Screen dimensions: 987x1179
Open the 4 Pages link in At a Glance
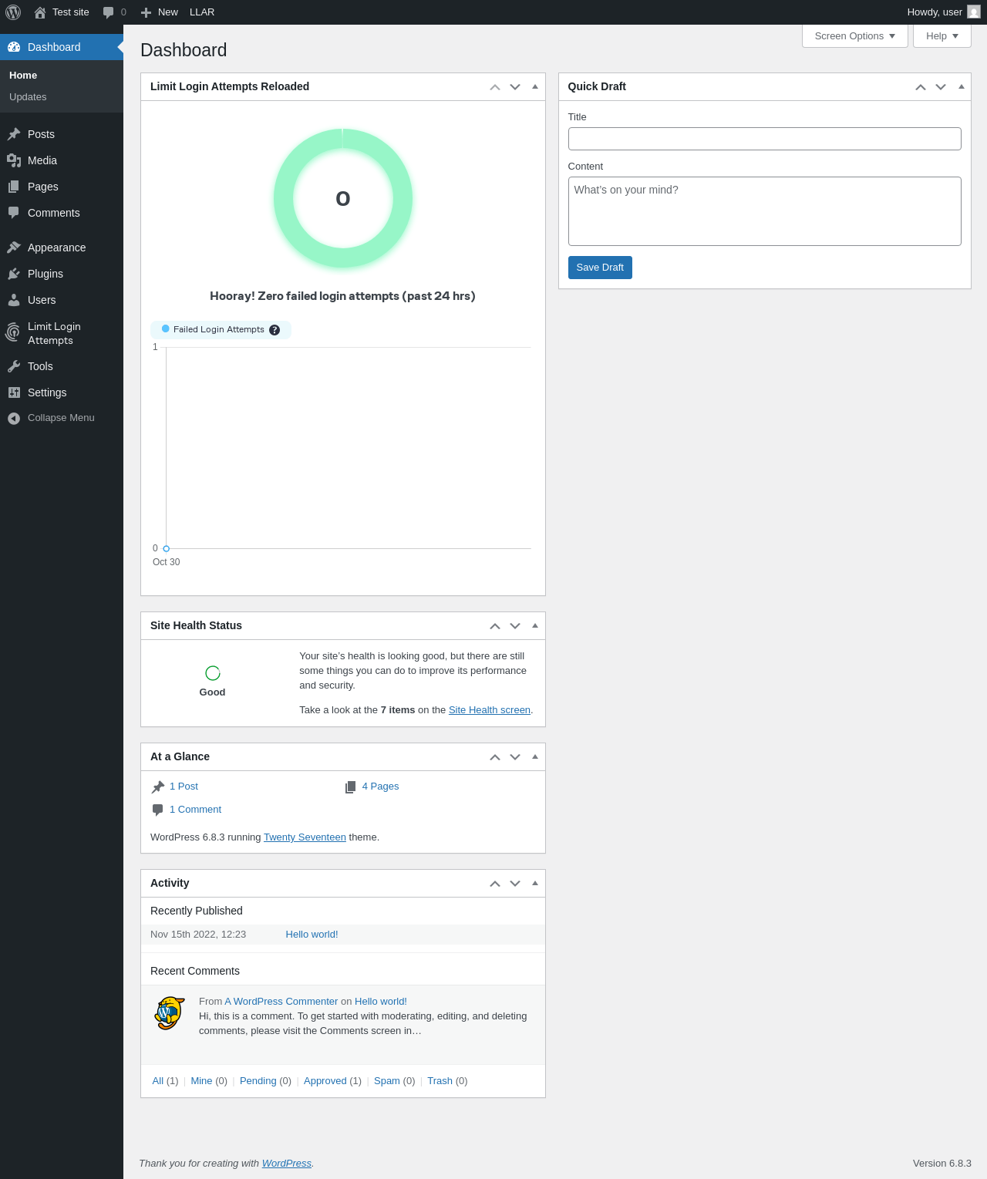380,787
